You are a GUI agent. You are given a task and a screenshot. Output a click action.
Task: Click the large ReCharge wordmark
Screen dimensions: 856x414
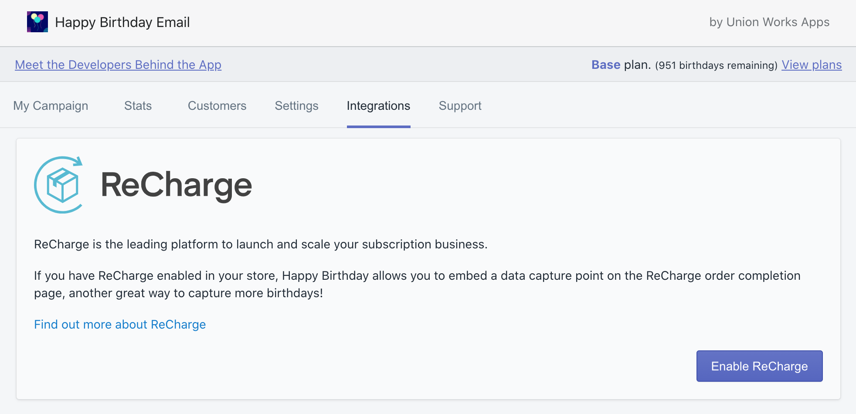click(x=177, y=185)
